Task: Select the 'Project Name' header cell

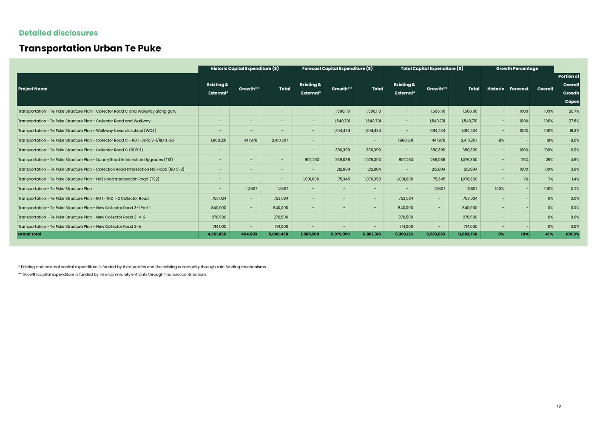Action: click(x=32, y=89)
